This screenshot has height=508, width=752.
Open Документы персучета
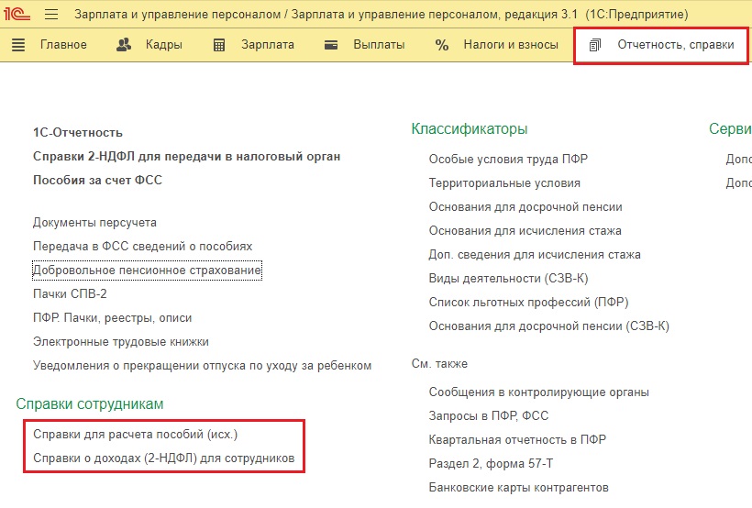pos(94,223)
